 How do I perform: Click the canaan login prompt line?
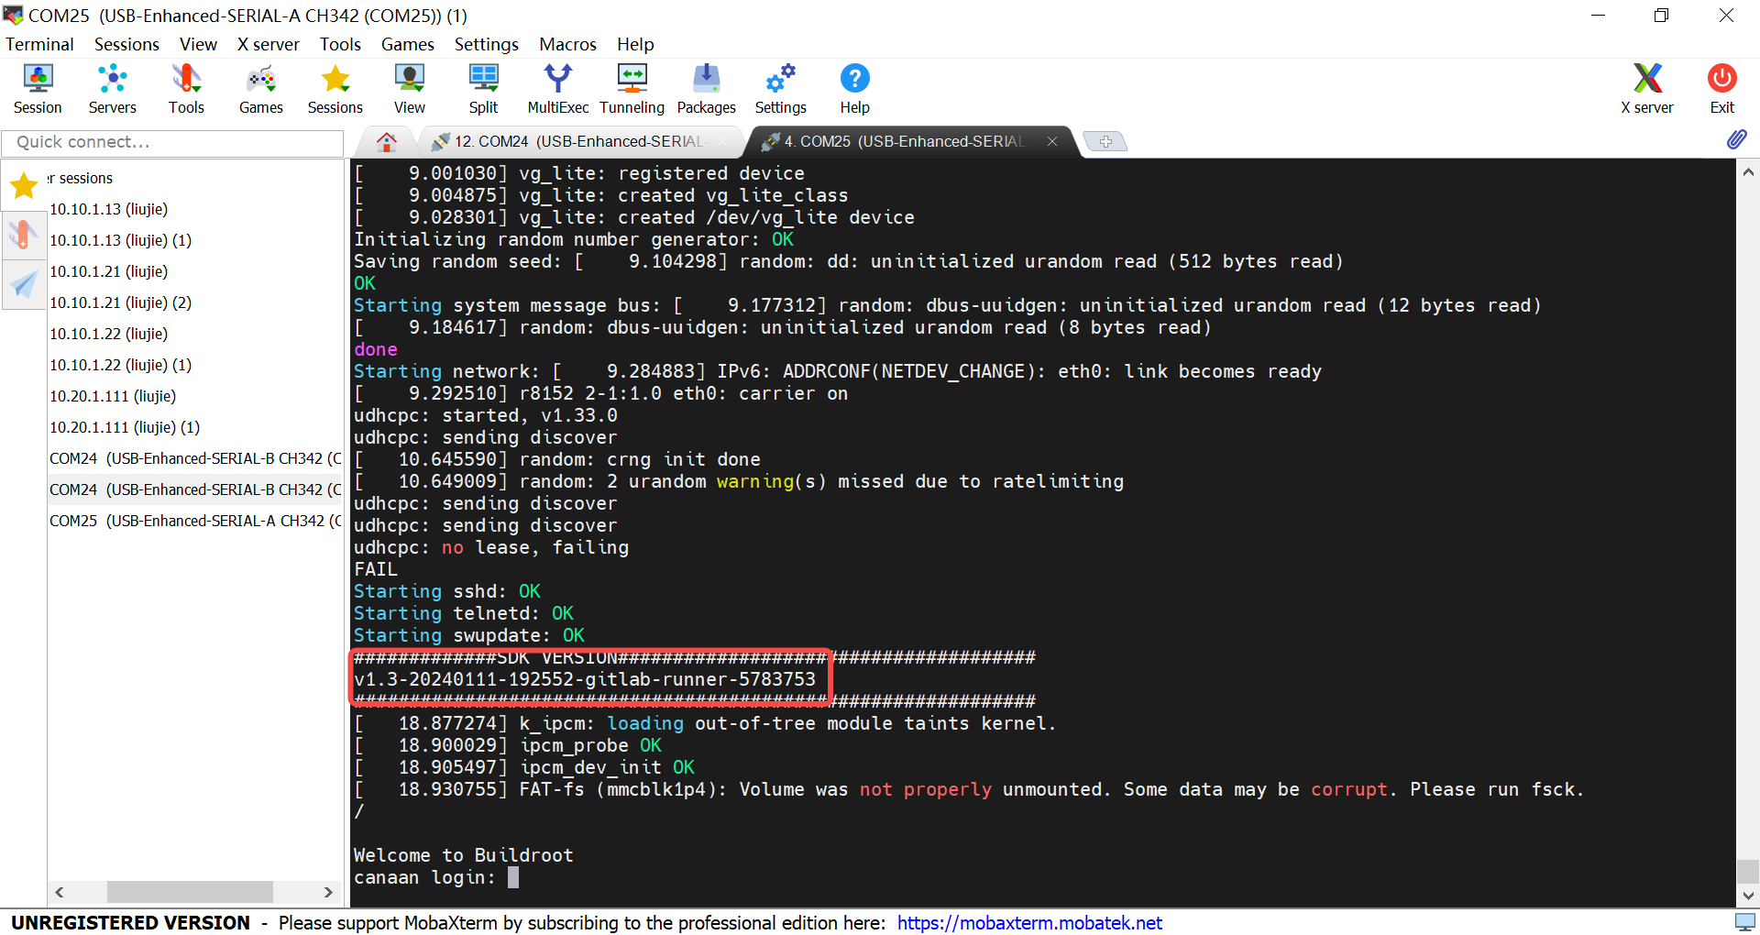pyautogui.click(x=436, y=877)
